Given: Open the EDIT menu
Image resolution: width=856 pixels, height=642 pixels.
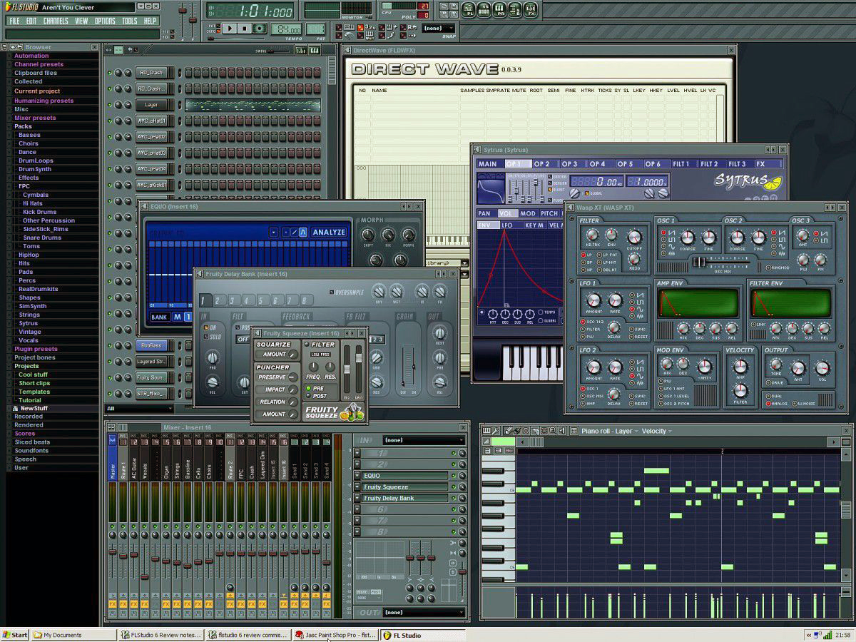Looking at the screenshot, I should click(31, 21).
